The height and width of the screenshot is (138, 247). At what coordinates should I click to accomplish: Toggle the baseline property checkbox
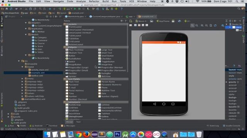click(x=239, y=107)
